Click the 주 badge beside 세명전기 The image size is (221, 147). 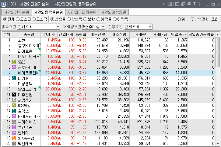click(14, 100)
